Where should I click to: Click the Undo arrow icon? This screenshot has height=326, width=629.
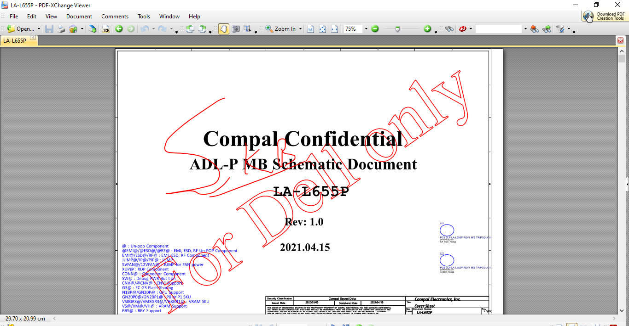click(x=144, y=29)
